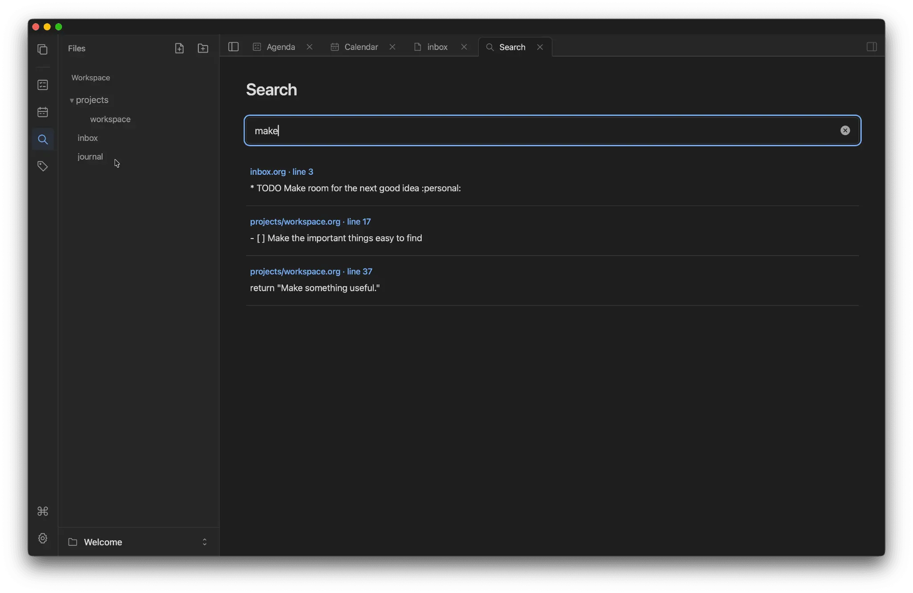Collapse the projects folder triangle
913x593 pixels.
coord(72,100)
